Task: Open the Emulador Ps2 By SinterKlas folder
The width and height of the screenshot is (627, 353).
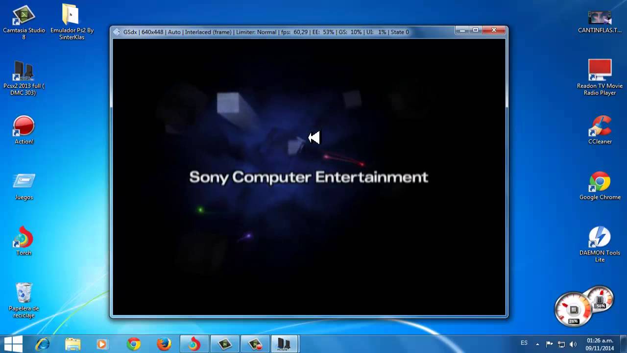Action: 72,23
